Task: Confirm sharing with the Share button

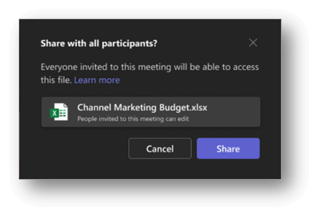Action: click(228, 149)
